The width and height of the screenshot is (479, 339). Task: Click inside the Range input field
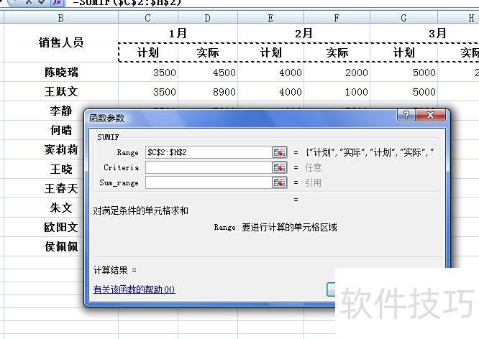209,152
